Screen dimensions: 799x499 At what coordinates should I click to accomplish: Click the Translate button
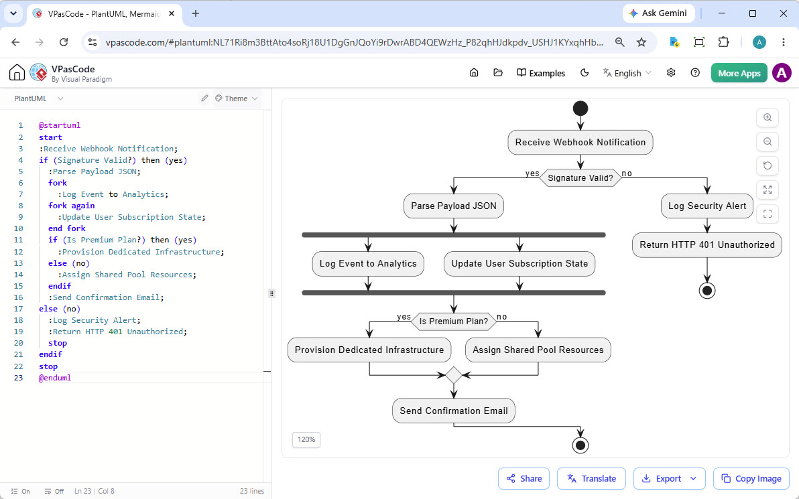591,479
